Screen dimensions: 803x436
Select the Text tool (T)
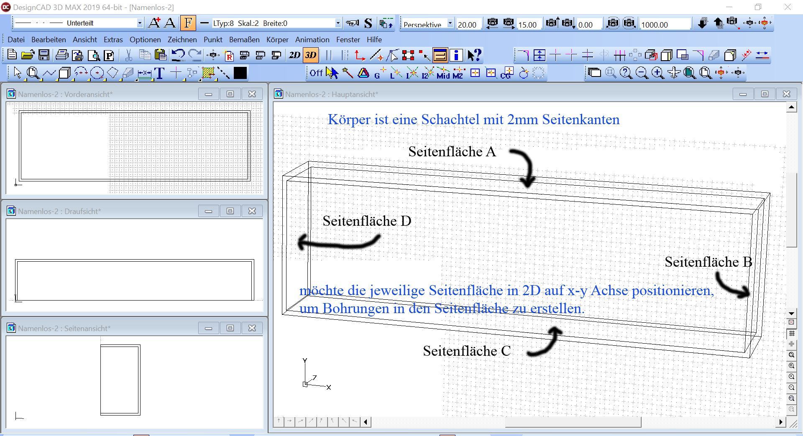(159, 73)
